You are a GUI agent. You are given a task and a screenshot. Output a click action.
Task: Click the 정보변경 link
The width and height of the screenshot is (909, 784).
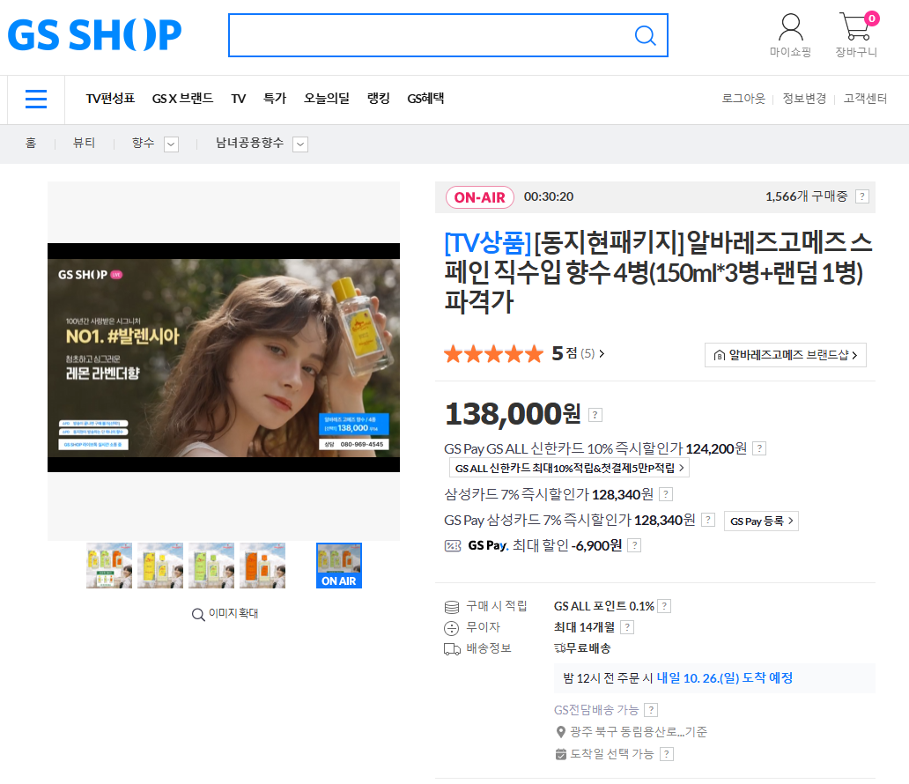click(x=804, y=99)
